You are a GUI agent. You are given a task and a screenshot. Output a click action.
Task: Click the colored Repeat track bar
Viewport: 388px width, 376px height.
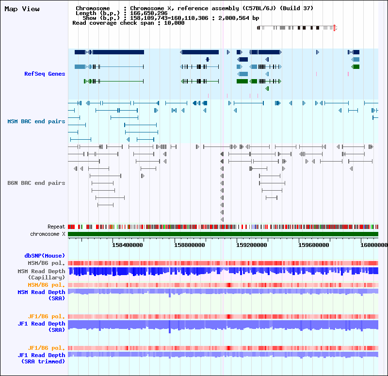click(x=223, y=227)
